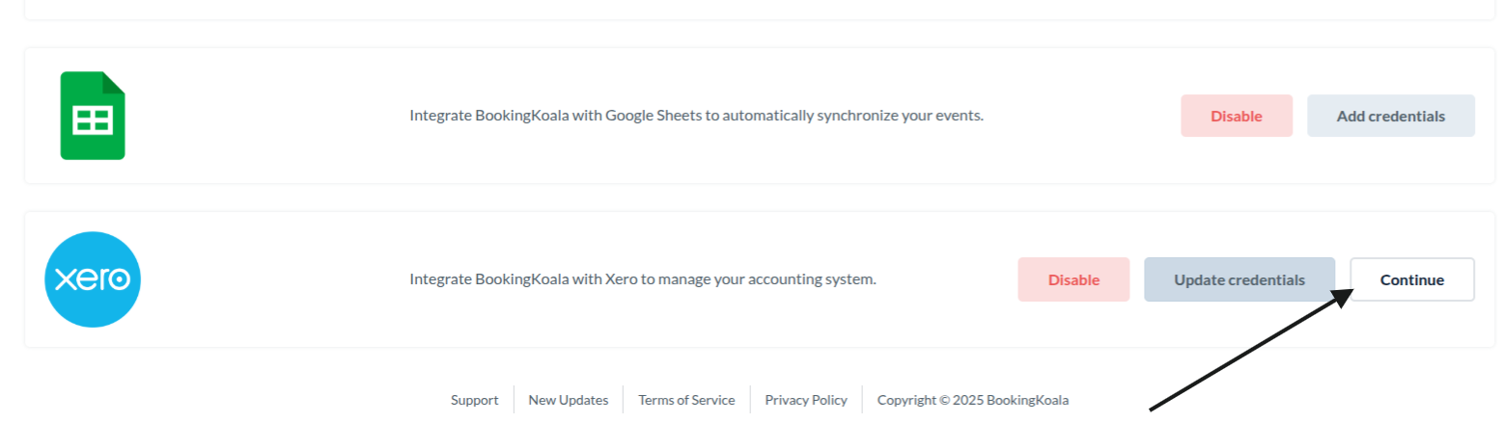Click the partially visible card at the top

click(751, 9)
